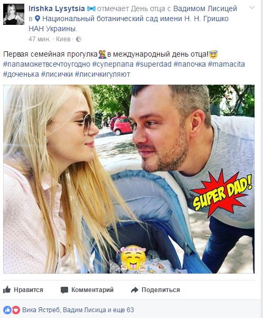Open the 47 мин. timestamp link
Screen dimensions: 263x318
(x=40, y=39)
